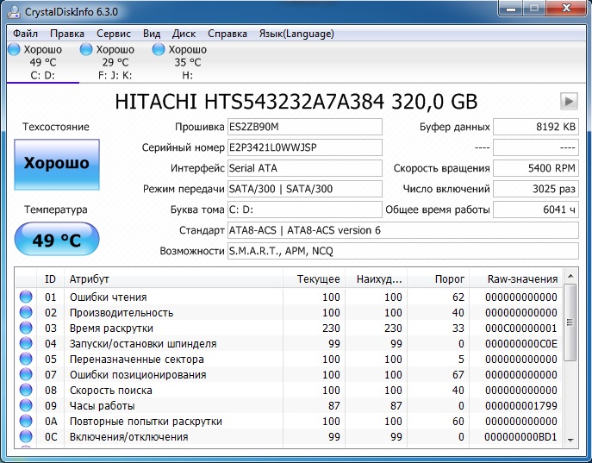Image resolution: width=592 pixels, height=463 pixels.
Task: Click the blue status dot for attribute 04
Action: click(x=26, y=343)
